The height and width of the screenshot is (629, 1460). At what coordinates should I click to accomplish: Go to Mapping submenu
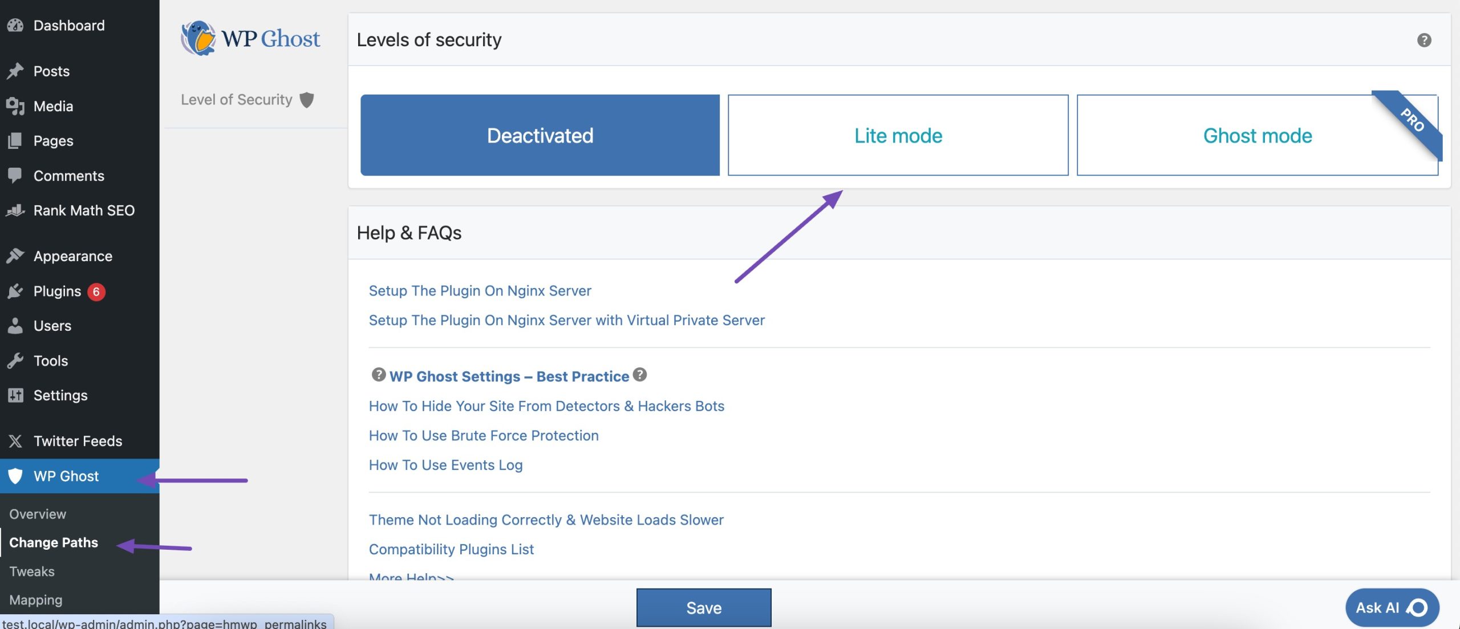[36, 599]
